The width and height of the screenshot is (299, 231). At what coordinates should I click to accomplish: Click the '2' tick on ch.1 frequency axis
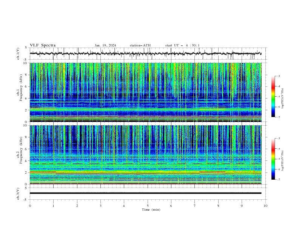pyautogui.click(x=27, y=110)
